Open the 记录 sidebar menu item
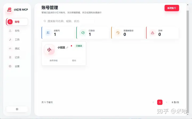Viewport: 192px width, 119px height. coord(17,57)
